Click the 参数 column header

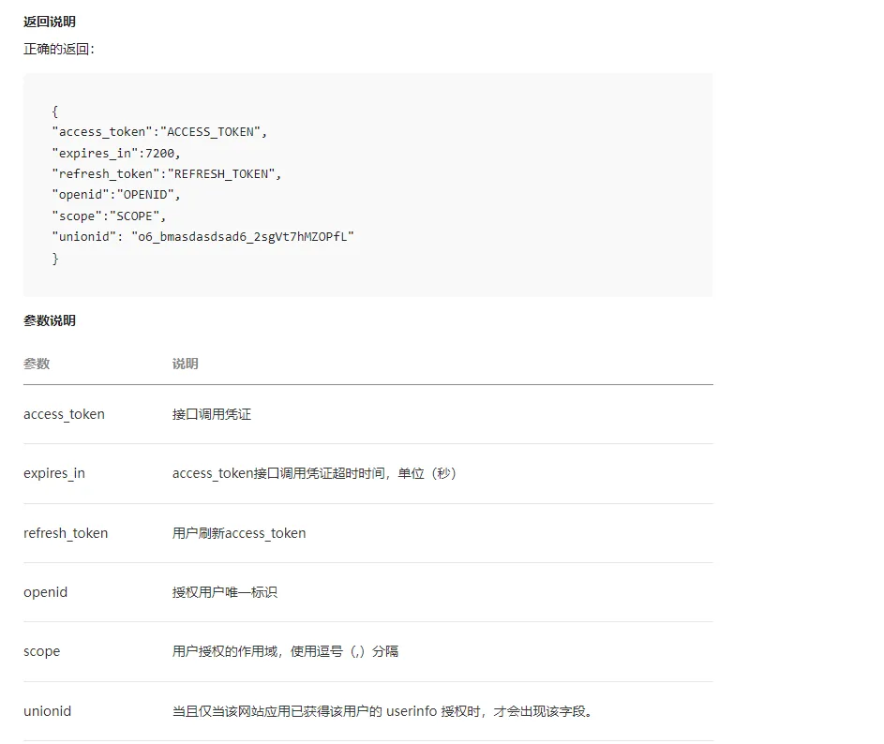point(36,364)
